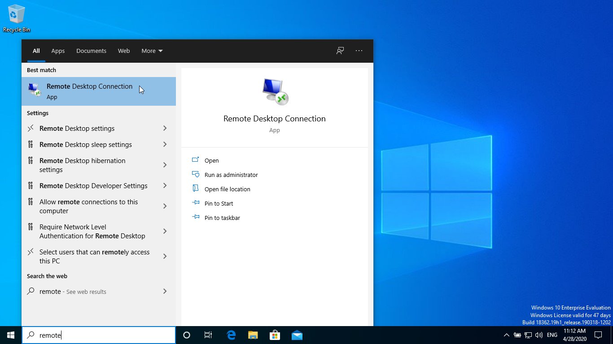
Task: Open clock showing 11:12 AM
Action: pos(574,335)
